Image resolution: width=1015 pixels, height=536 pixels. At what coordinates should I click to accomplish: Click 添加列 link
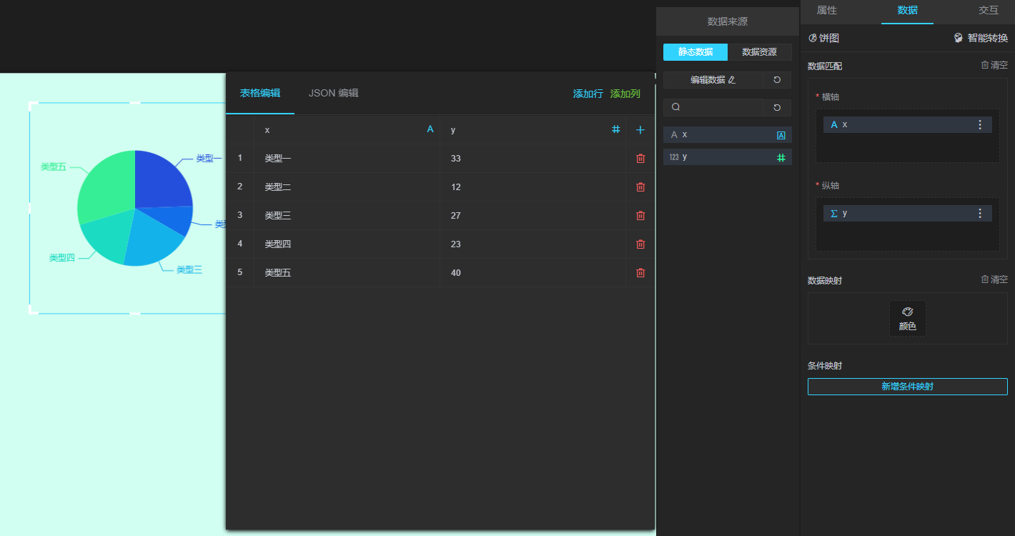coord(625,94)
